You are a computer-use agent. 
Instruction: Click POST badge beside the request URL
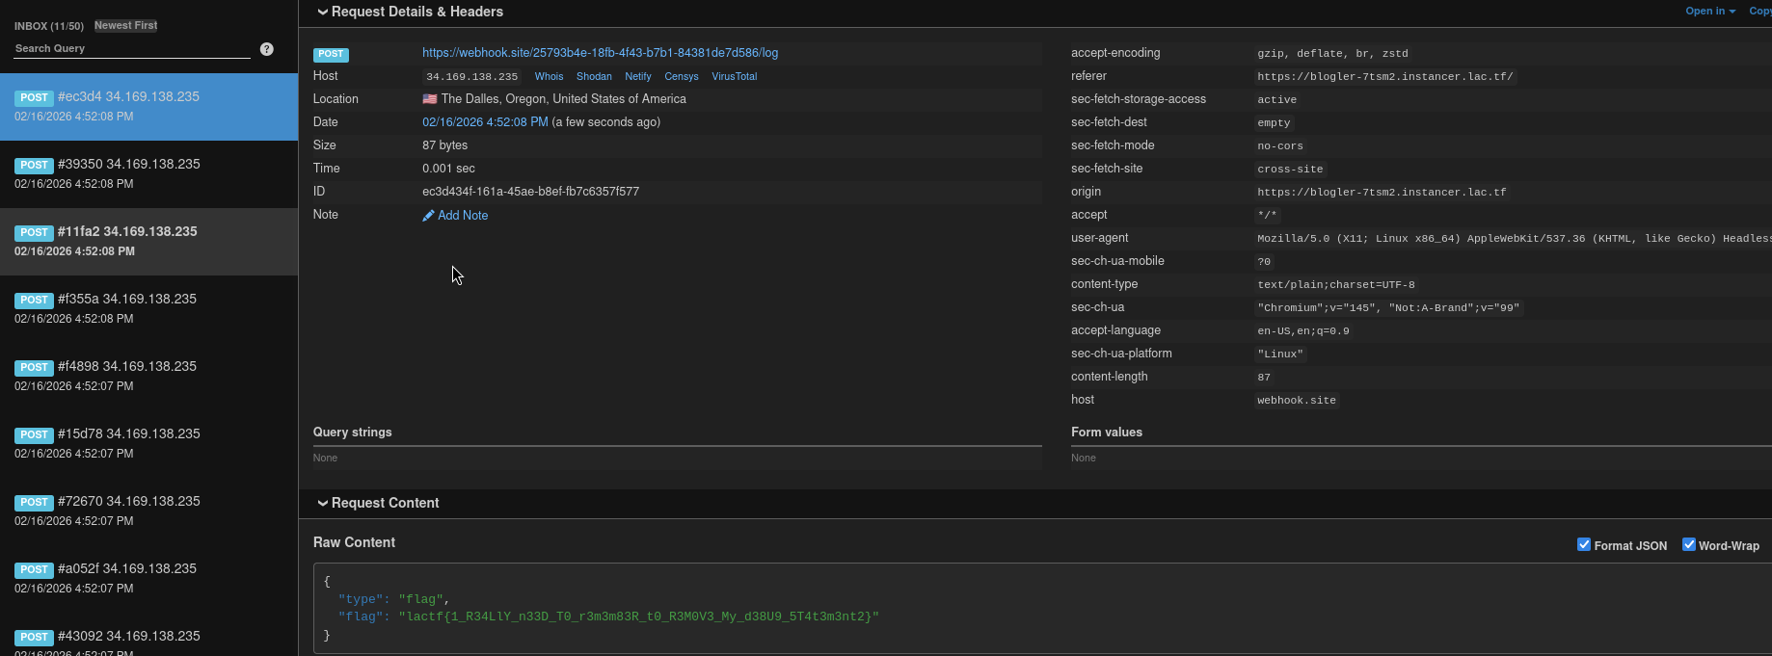[x=331, y=55]
